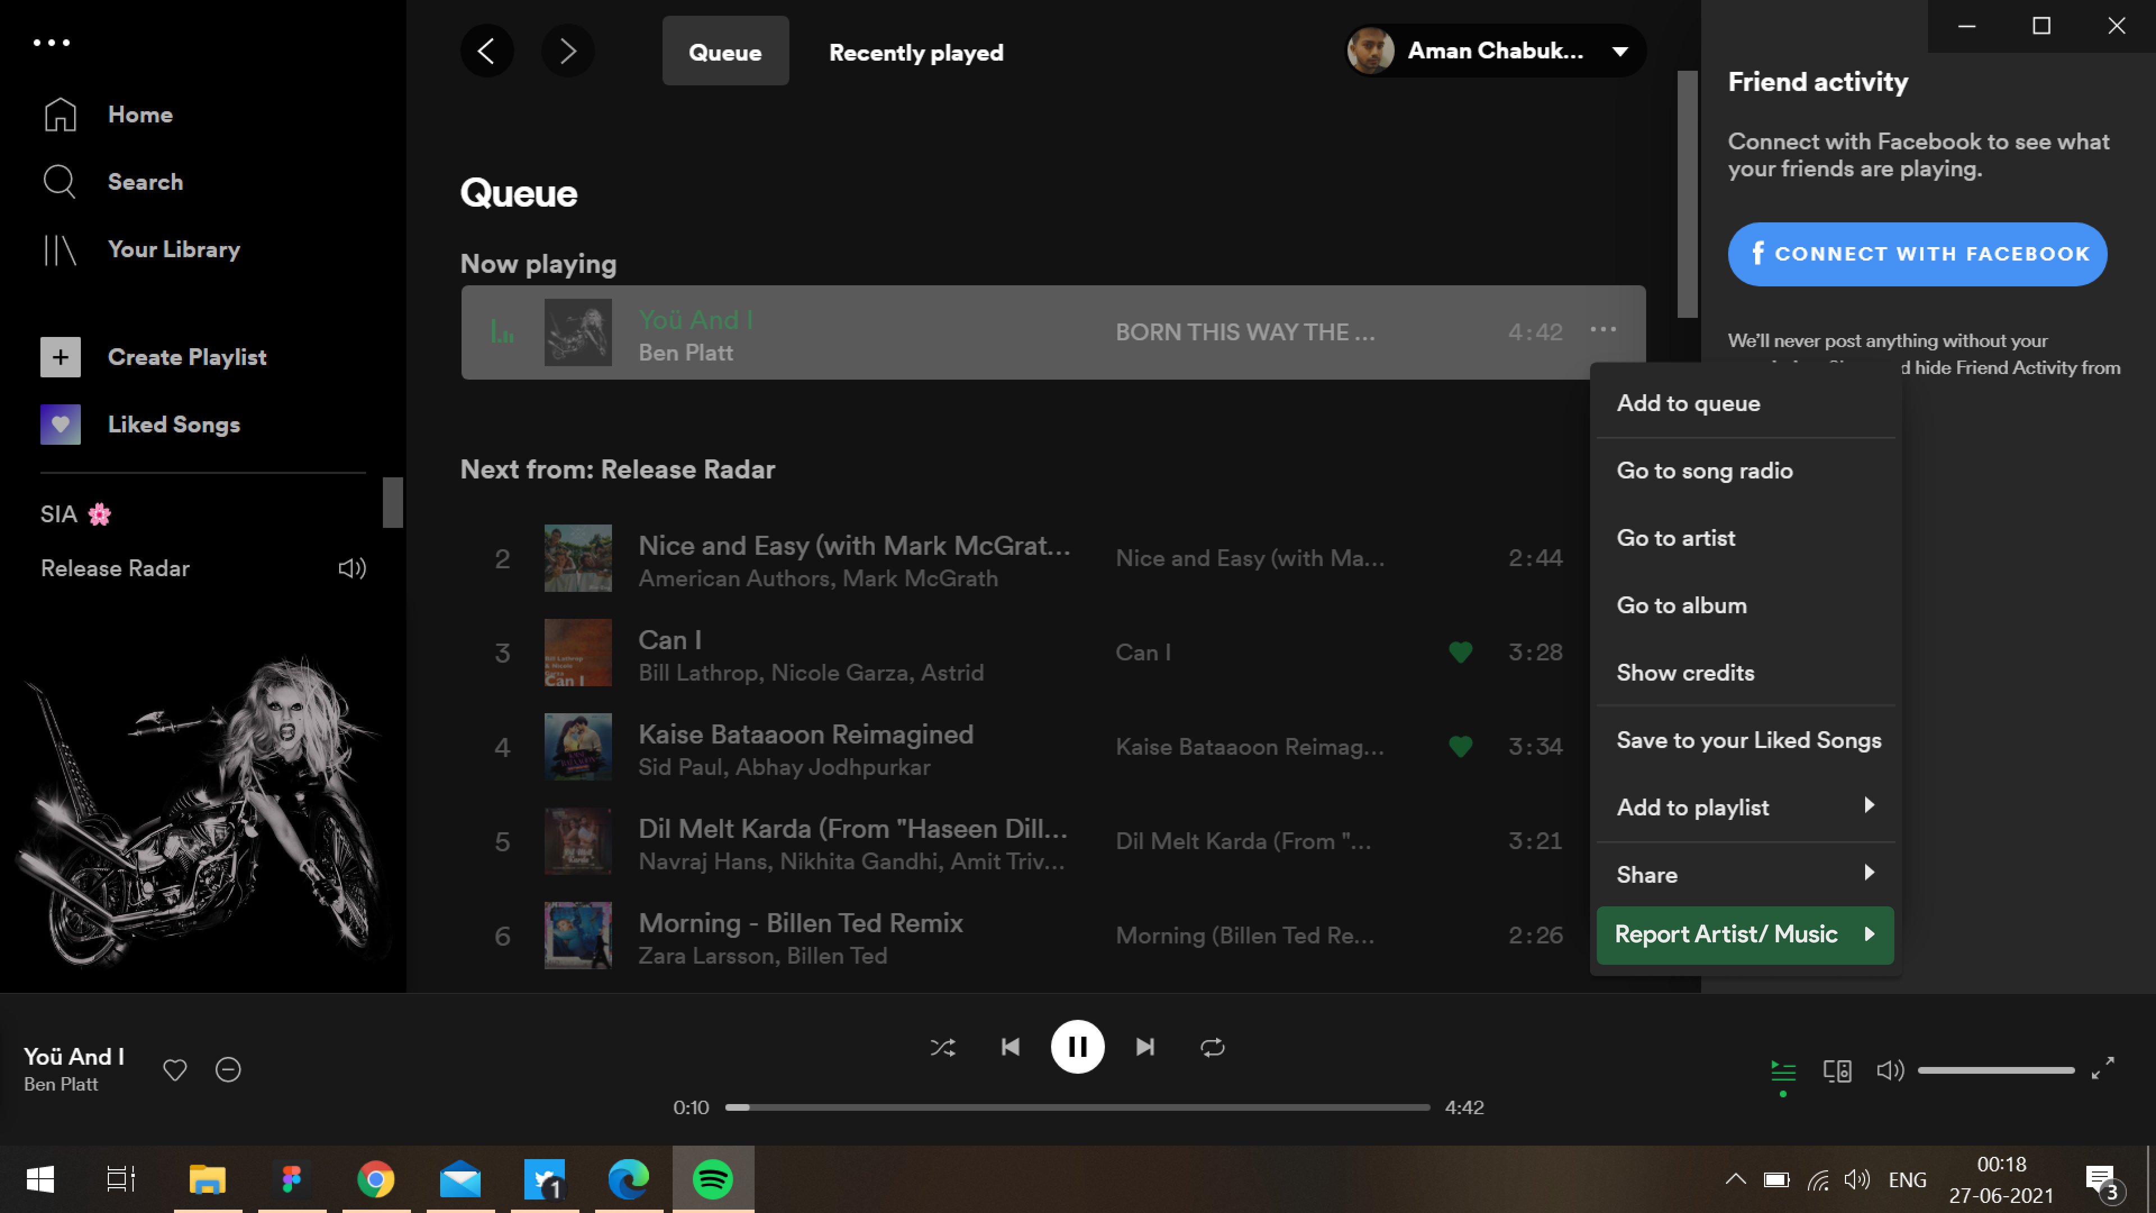Launch Google Chrome from the taskbar

point(376,1179)
